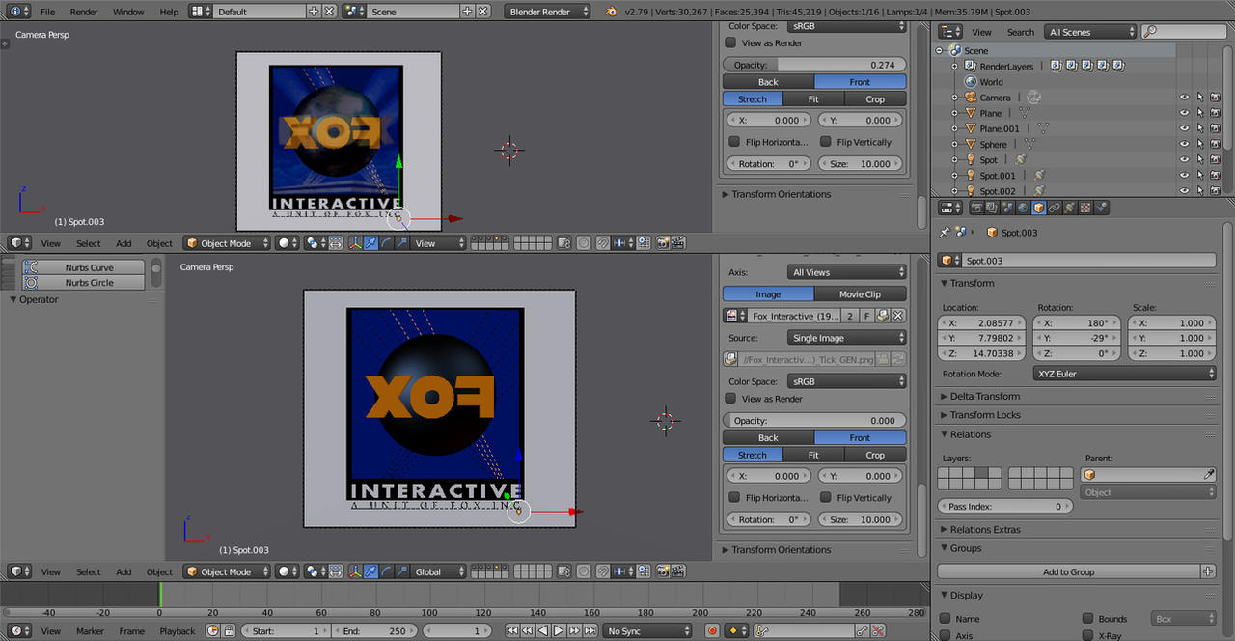This screenshot has height=641, width=1235.
Task: Click the Nurbs Curve tool button
Action: [x=83, y=267]
